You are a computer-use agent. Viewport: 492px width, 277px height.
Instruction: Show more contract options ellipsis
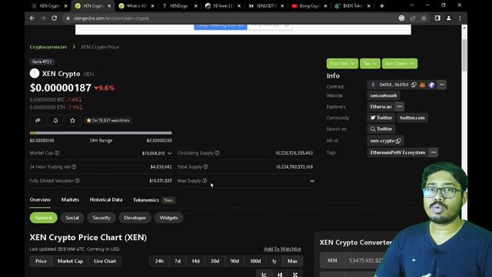pos(442,85)
